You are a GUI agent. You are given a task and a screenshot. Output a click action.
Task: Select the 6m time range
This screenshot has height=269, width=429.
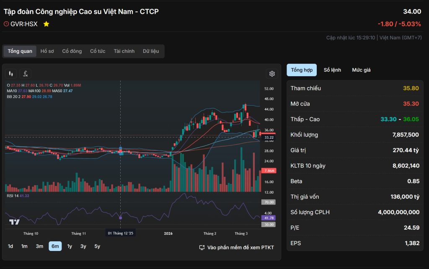point(55,246)
